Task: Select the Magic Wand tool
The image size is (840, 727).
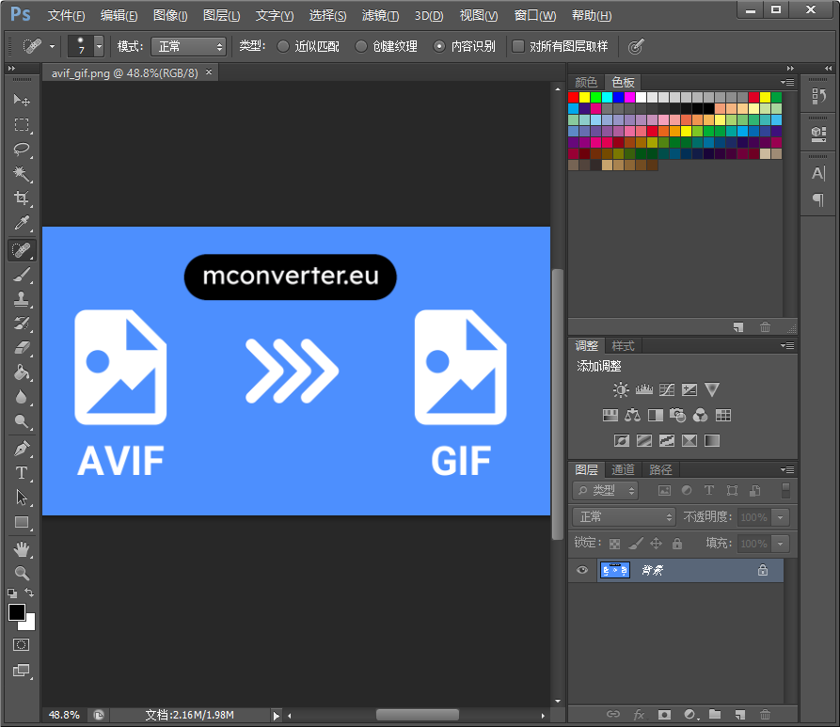Action: [22, 174]
